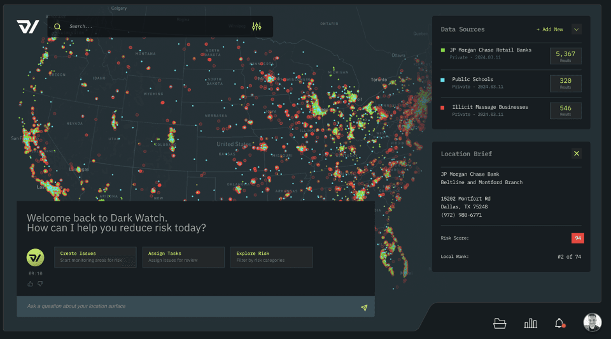Close the Location Brief panel

coord(577,154)
